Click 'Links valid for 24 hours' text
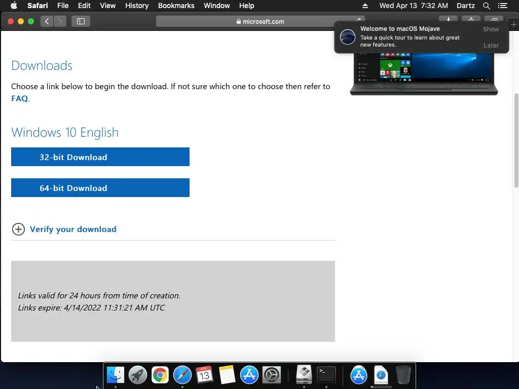 click(99, 295)
